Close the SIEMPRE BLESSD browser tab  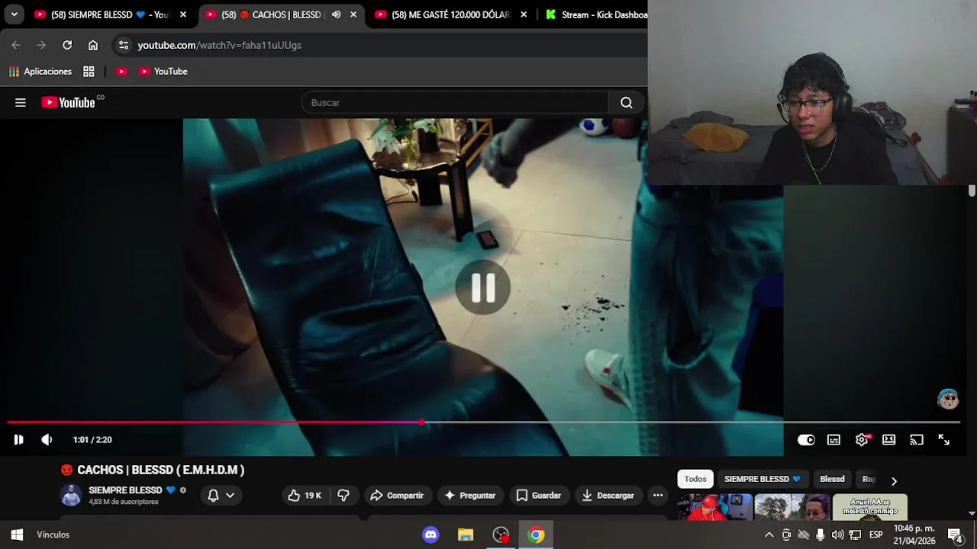[183, 14]
